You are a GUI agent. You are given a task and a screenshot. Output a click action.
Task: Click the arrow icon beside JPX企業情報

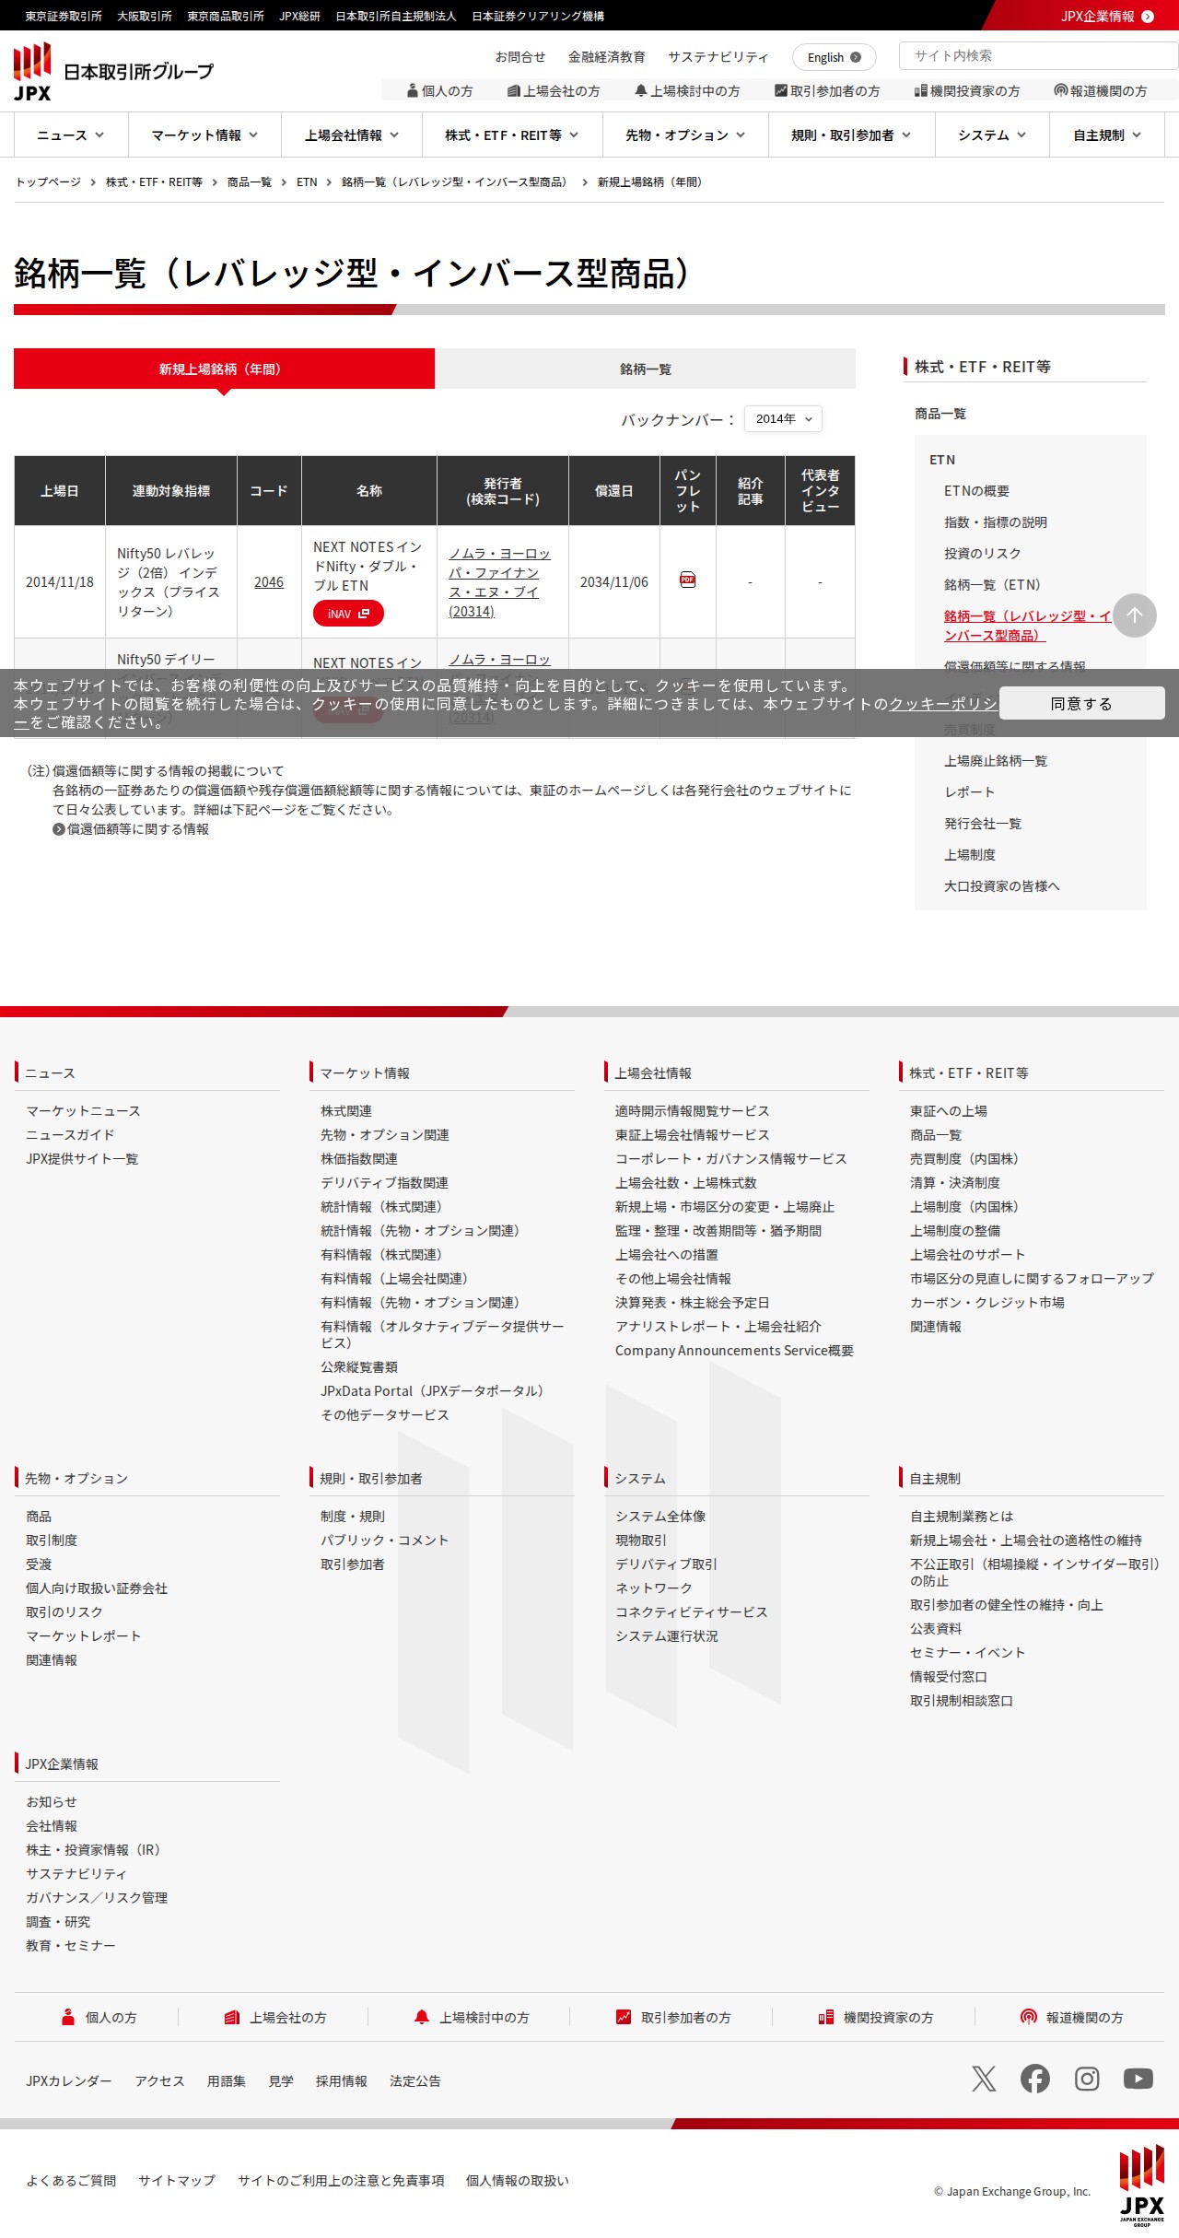(x=1148, y=17)
